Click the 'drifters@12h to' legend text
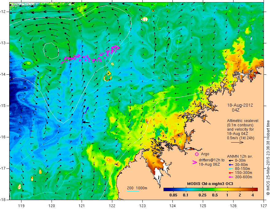270x209 pixels. [212, 160]
